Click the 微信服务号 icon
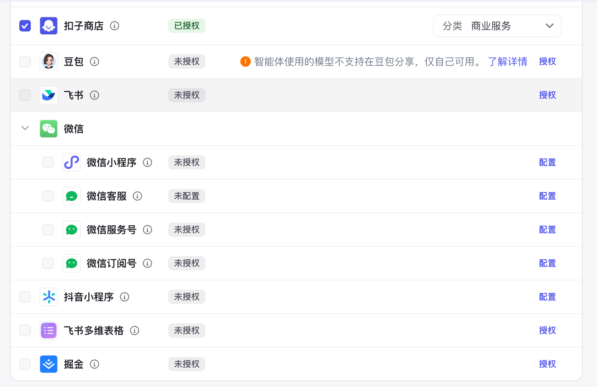This screenshot has width=597, height=387. point(72,230)
